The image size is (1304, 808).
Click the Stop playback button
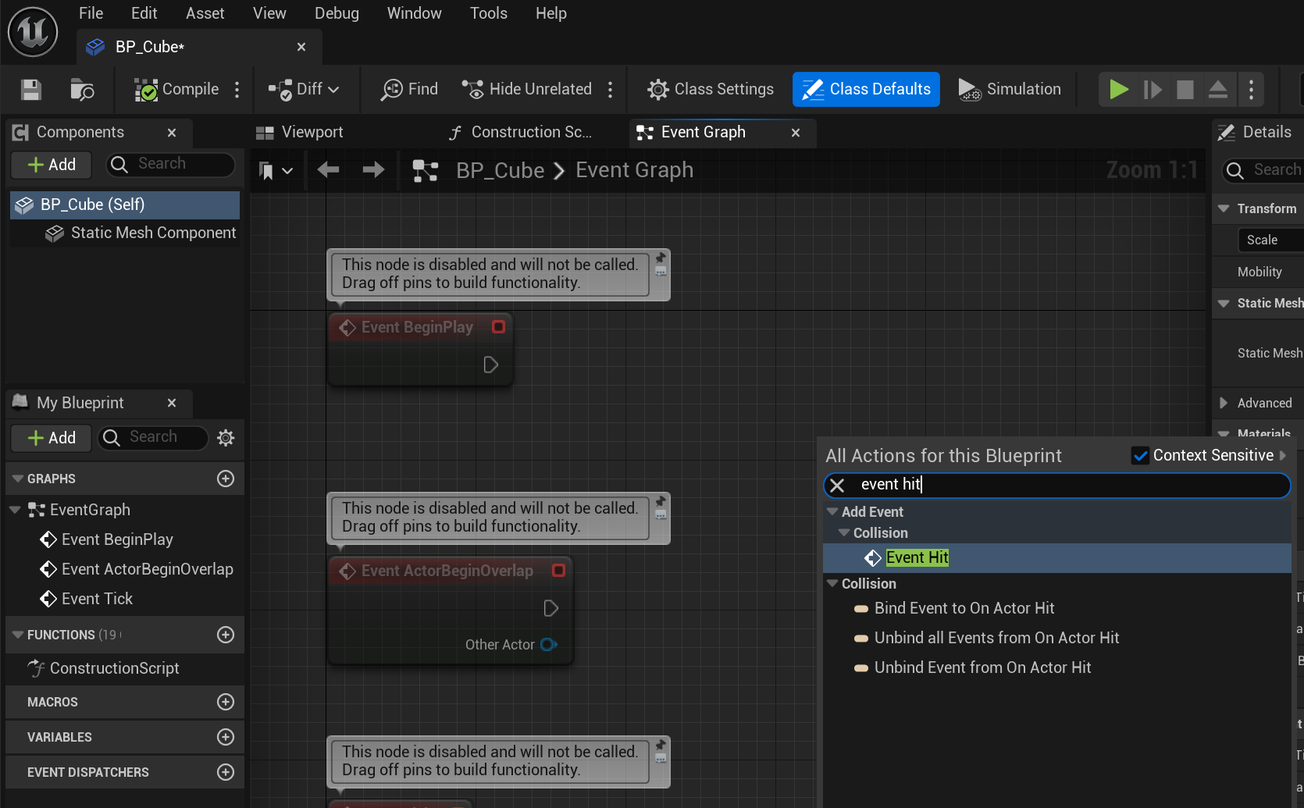pos(1185,90)
